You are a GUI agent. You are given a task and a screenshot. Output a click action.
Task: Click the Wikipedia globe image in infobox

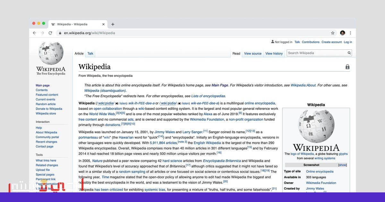pos(316,126)
